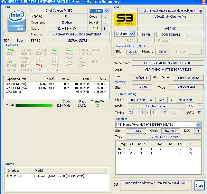207x194 pixels.
Task: Select the 166.7 frequency timing row
Action: (x=158, y=149)
